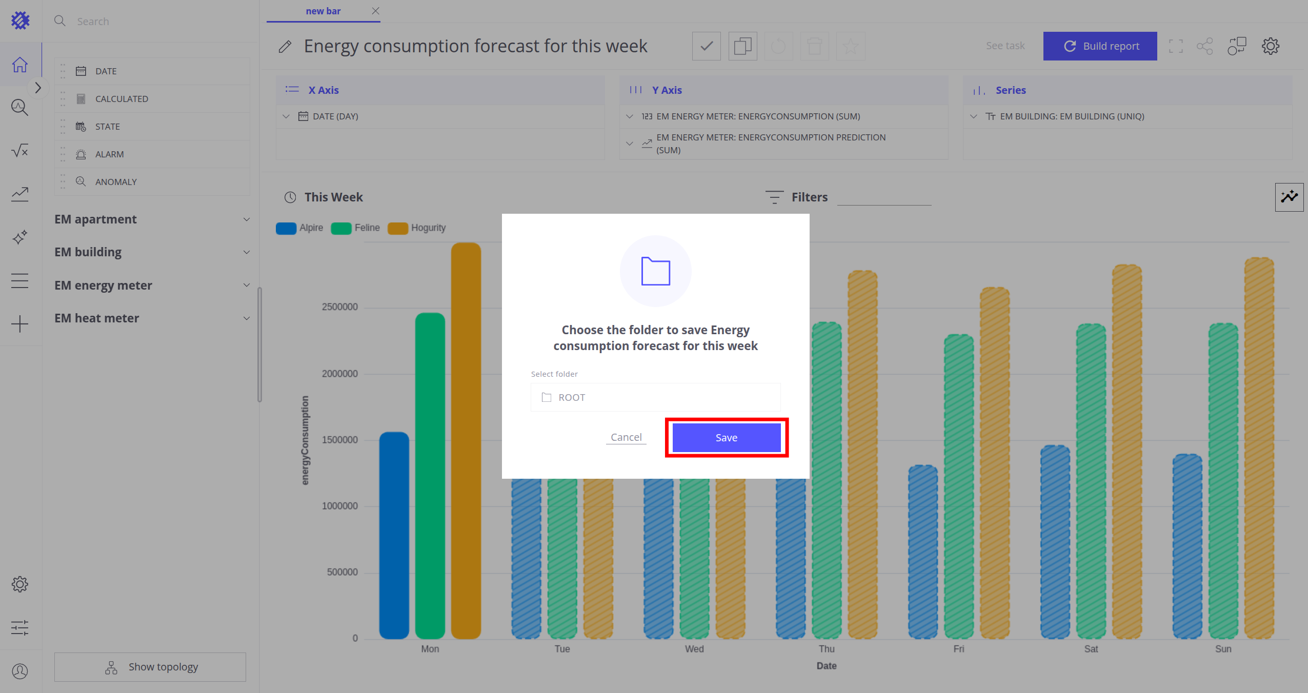Open the share icon in header
This screenshot has width=1308, height=693.
1204,46
